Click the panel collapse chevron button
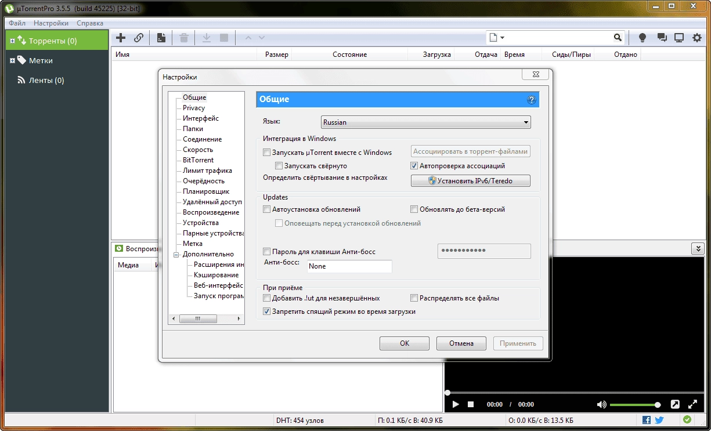 (x=697, y=248)
